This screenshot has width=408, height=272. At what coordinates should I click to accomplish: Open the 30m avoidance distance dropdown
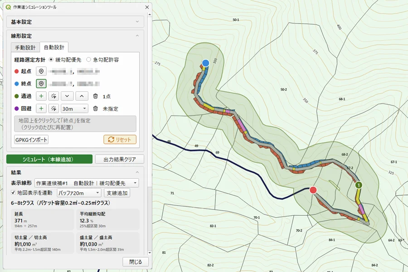74,108
